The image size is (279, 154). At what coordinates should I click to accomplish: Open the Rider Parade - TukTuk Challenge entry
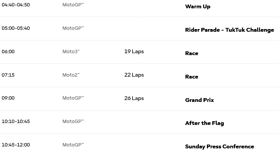tap(229, 30)
